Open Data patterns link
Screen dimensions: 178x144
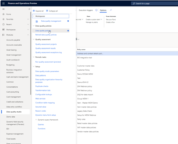(x=41, y=75)
